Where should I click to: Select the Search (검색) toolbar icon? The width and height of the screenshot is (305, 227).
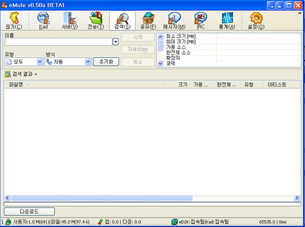pos(122,21)
